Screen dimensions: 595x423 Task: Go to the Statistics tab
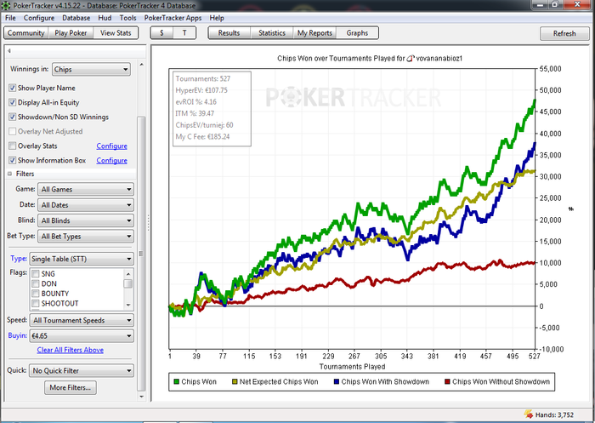(x=272, y=33)
